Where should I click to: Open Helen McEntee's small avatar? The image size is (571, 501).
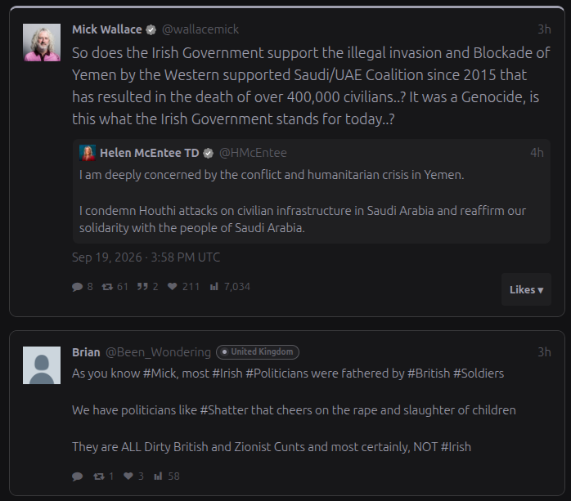click(x=88, y=153)
